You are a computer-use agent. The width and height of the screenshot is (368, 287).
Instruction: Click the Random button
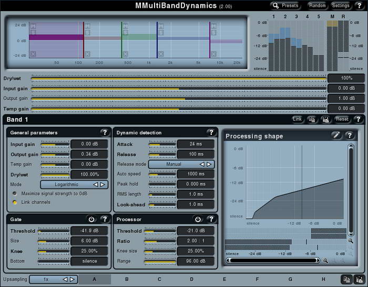click(318, 5)
